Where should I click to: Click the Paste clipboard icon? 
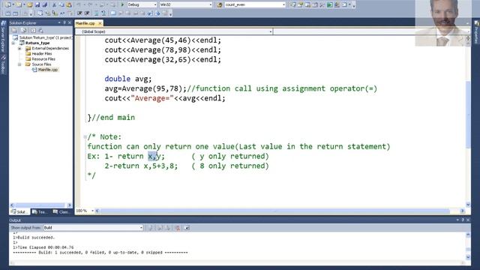[x=69, y=4]
